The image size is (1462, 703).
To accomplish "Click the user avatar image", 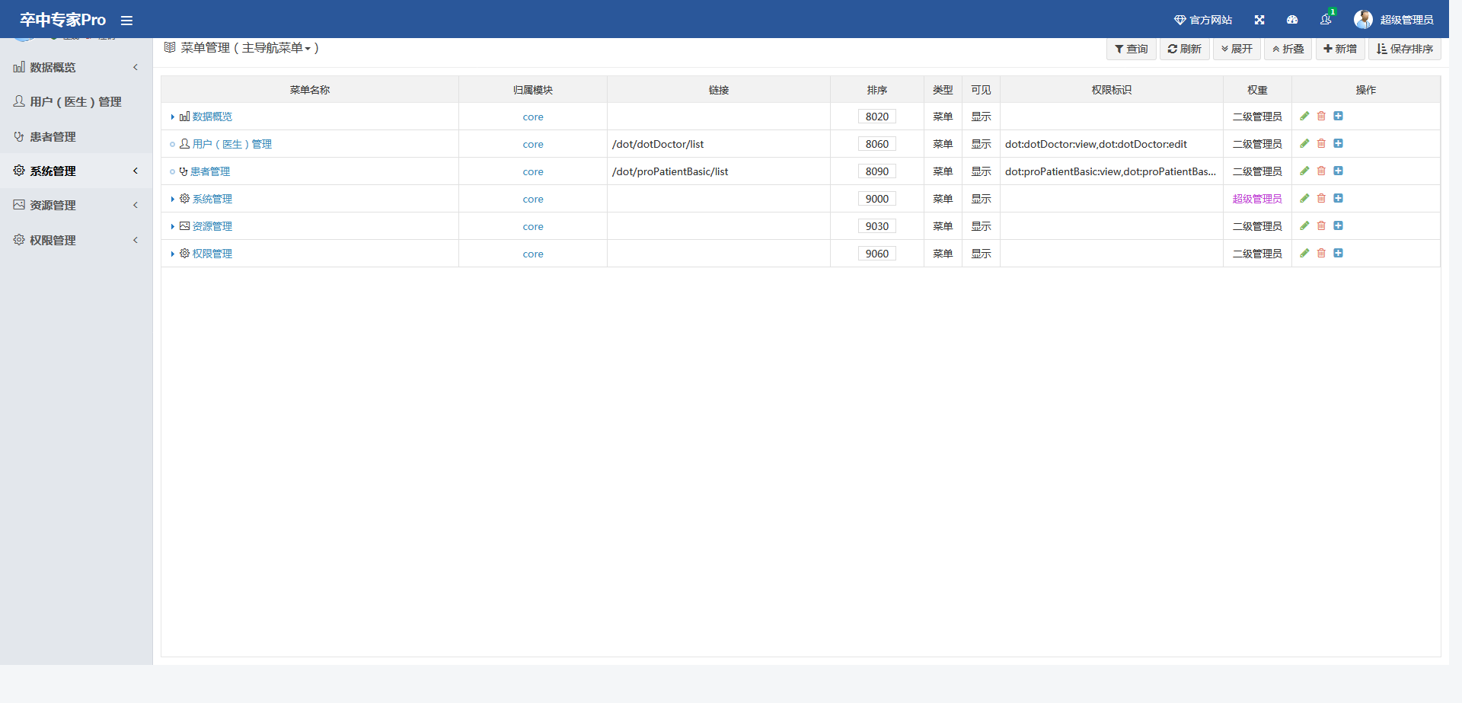I will pos(1363,20).
